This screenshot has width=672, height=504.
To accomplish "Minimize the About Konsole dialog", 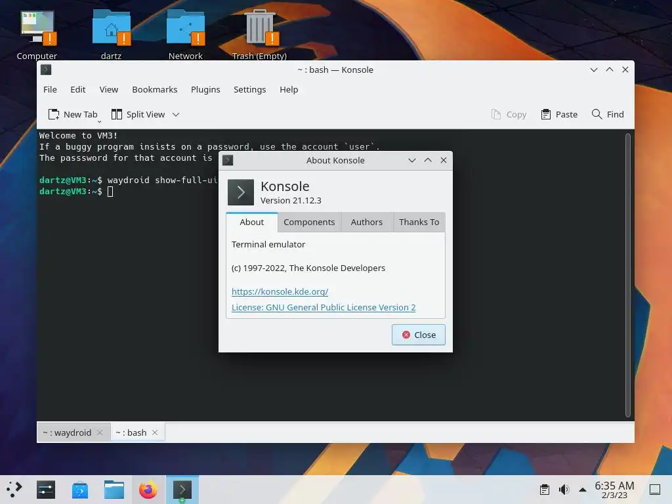I will point(412,160).
